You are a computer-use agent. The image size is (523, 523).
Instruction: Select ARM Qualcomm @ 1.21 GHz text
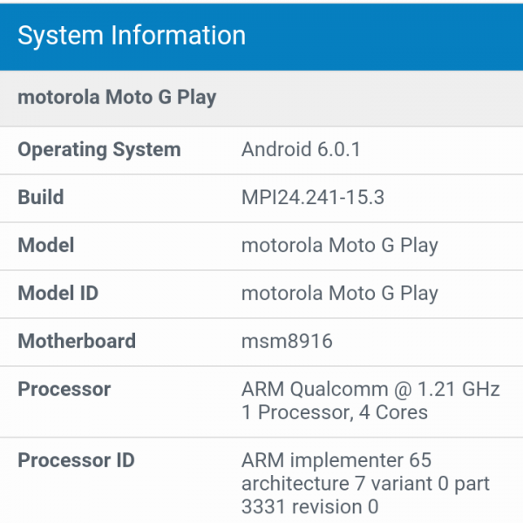(370, 389)
